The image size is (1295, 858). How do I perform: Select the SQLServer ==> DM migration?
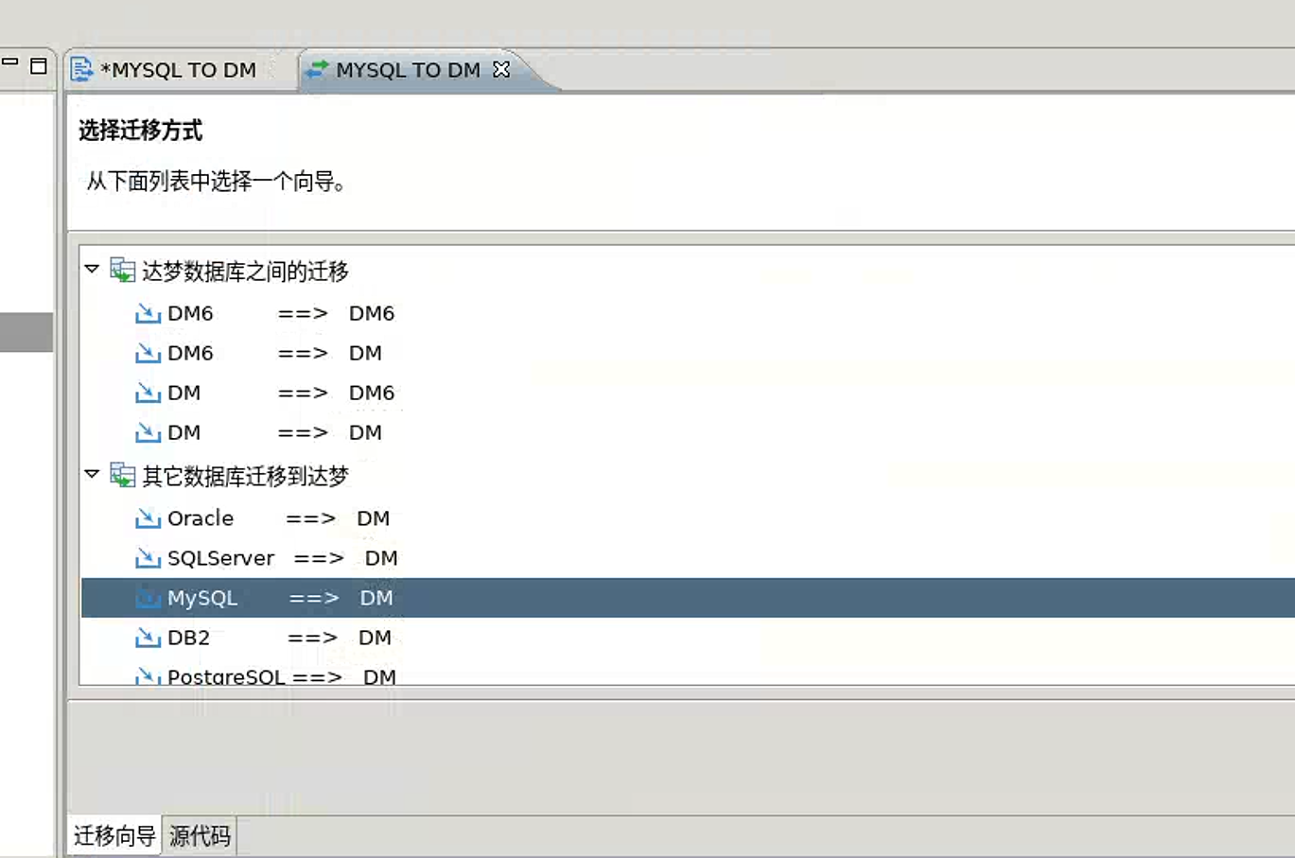click(282, 558)
